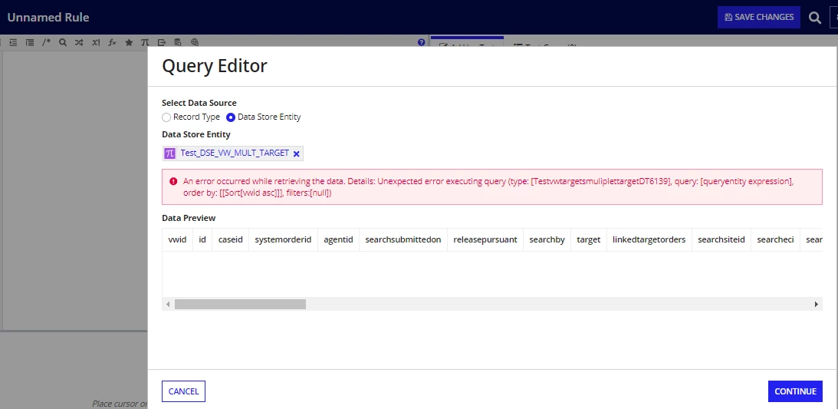Click the target column header
This screenshot has height=409, width=838.
(588, 239)
